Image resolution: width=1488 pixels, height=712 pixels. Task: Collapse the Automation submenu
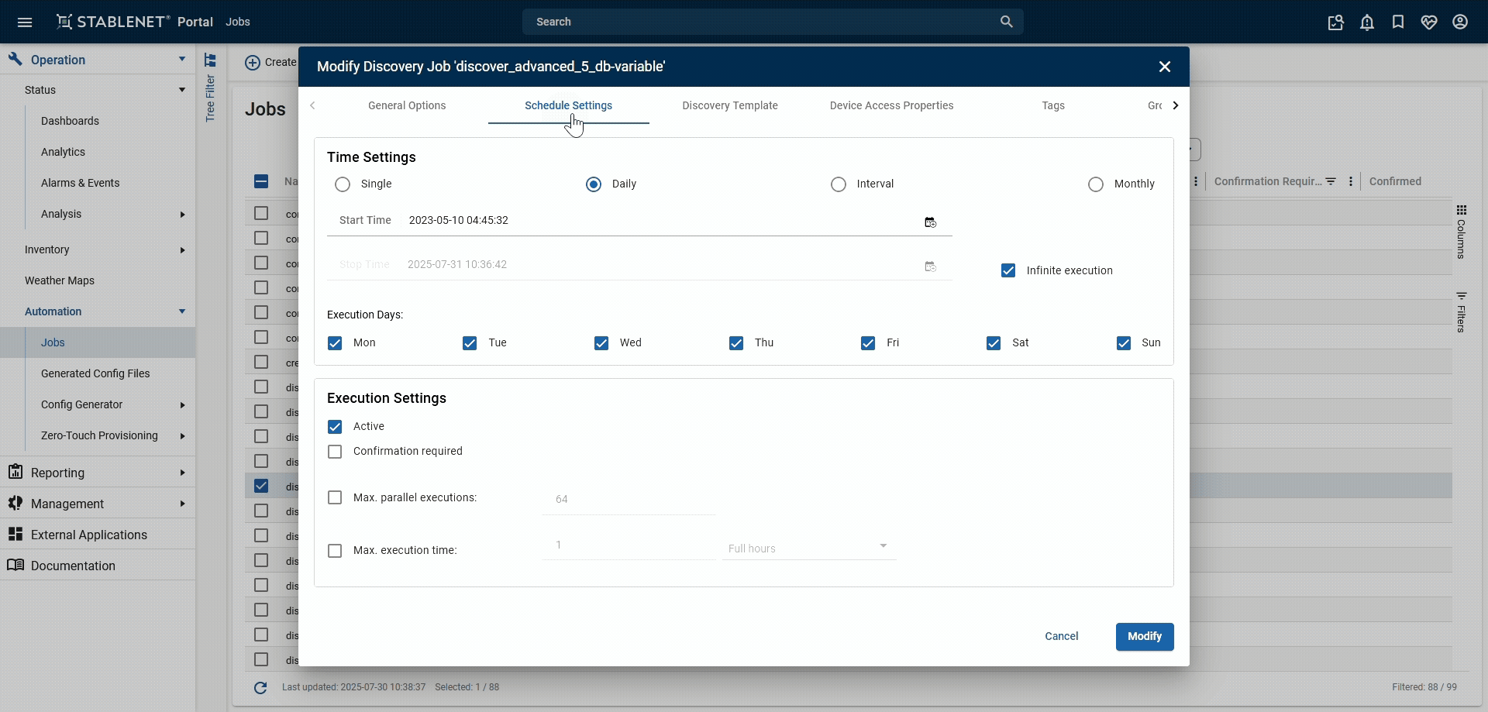182,311
